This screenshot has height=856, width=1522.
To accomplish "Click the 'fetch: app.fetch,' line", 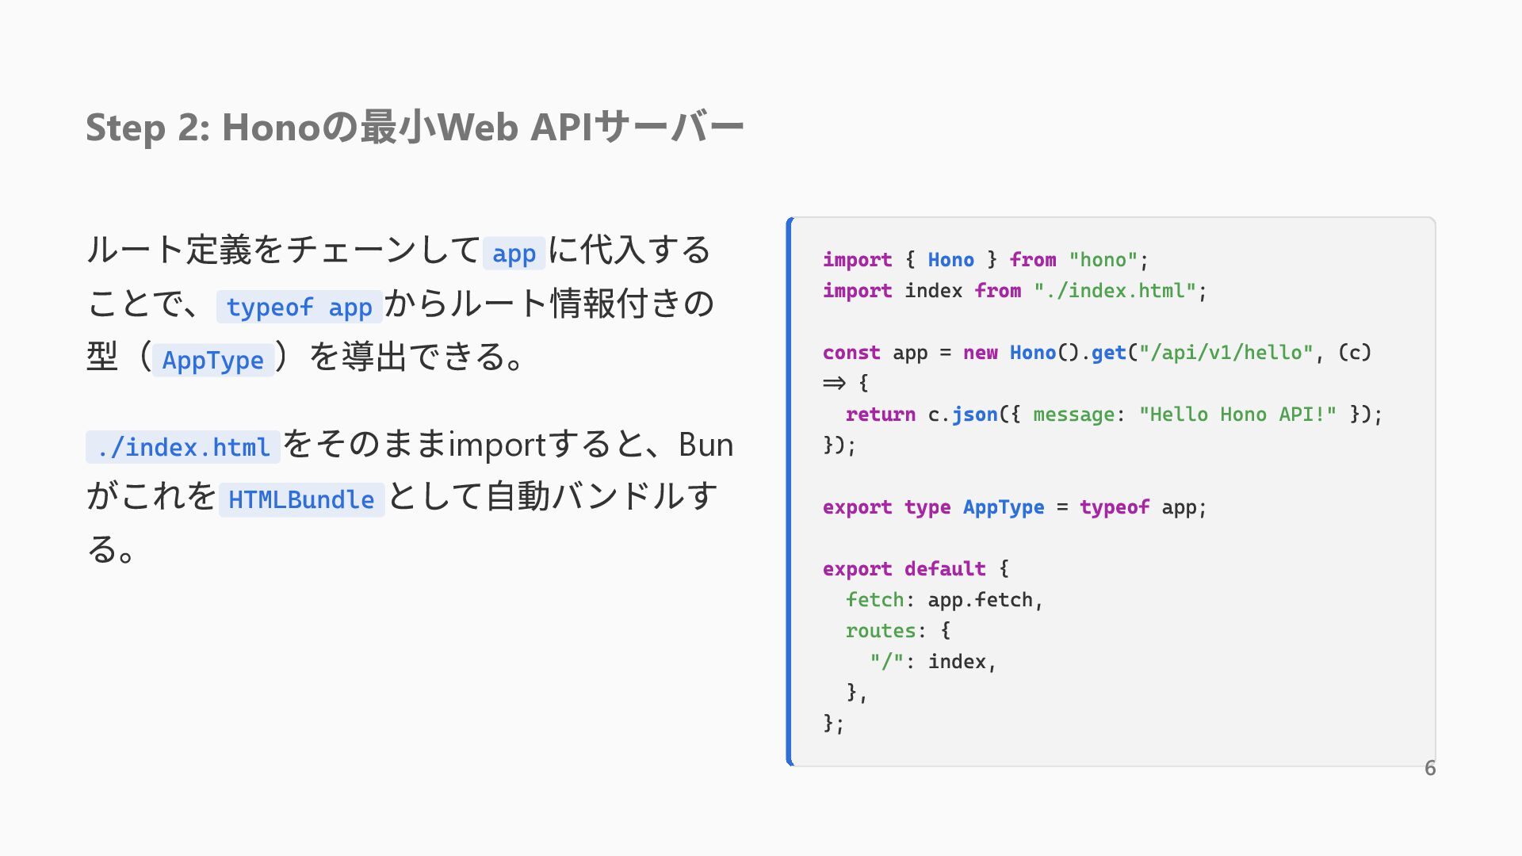I will tap(944, 600).
